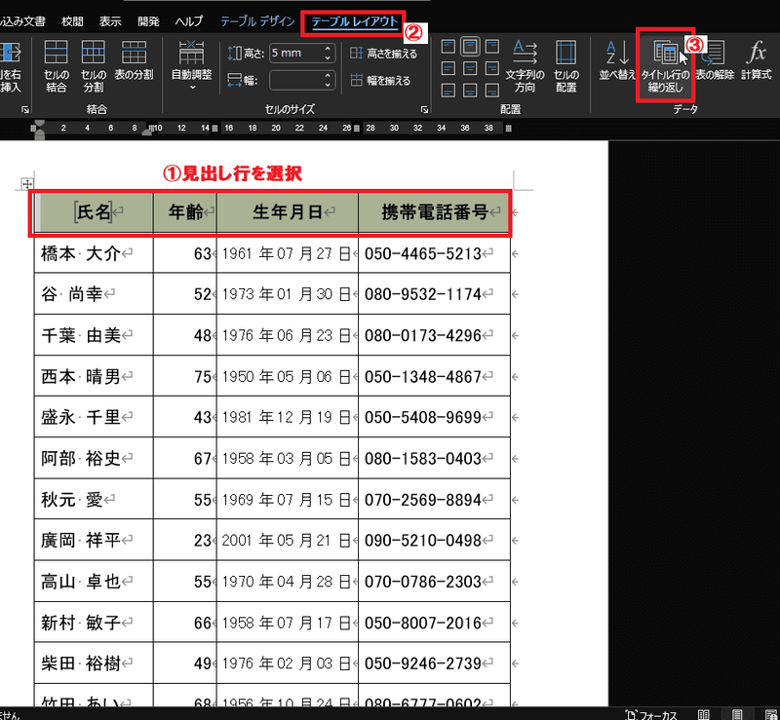Click Distribute Rows (高さを揃える)
780x720 pixels.
[x=383, y=54]
